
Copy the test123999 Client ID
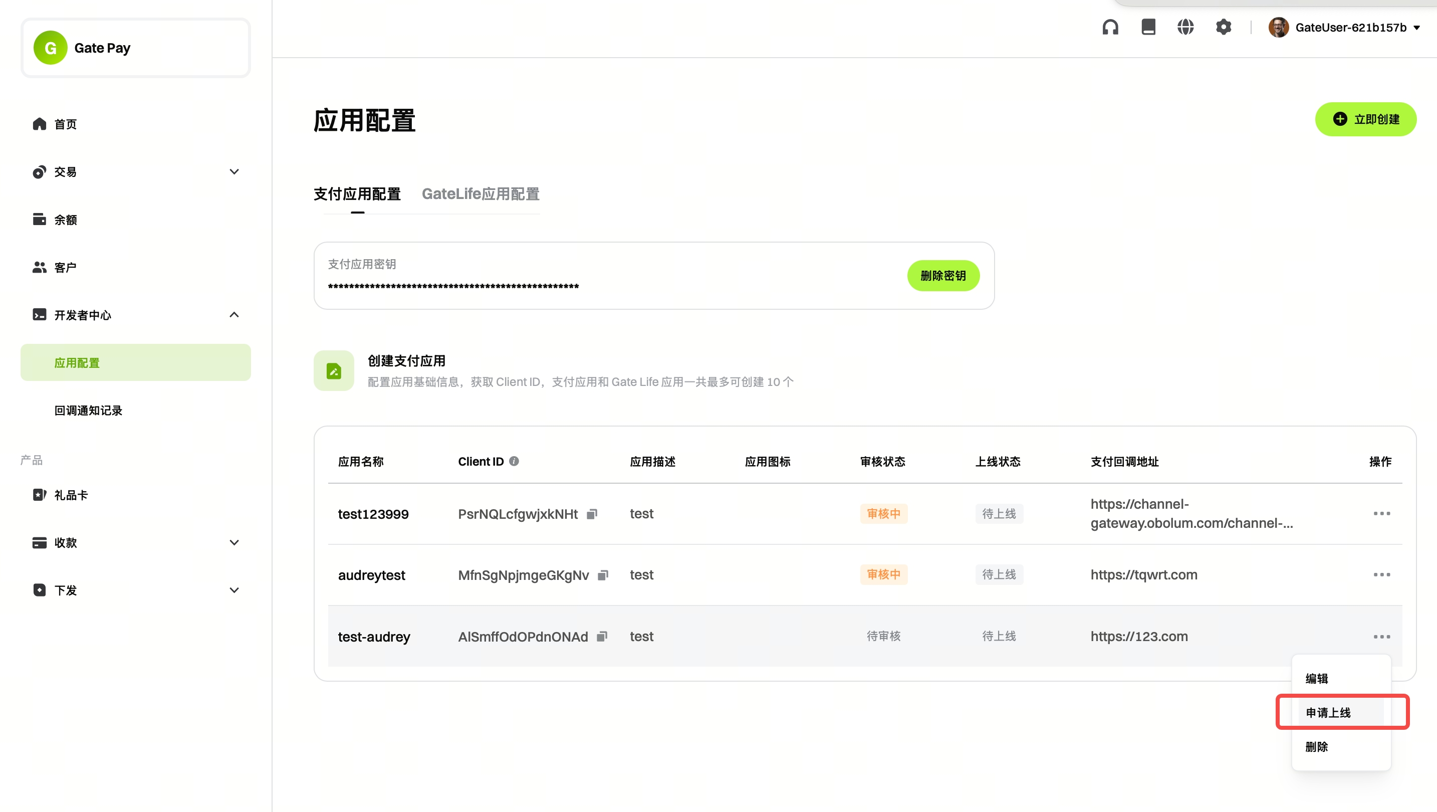pyautogui.click(x=592, y=513)
